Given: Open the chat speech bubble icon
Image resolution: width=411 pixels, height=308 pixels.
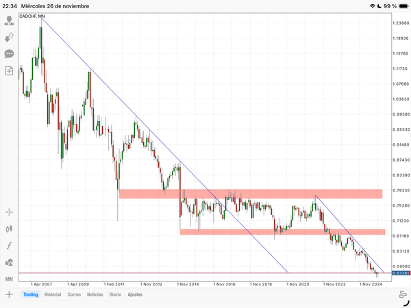Looking at the screenshot, I should (x=9, y=54).
